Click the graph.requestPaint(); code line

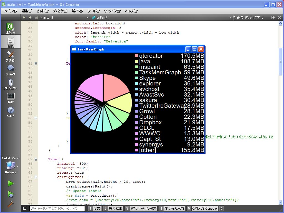pyautogui.click(x=89, y=186)
